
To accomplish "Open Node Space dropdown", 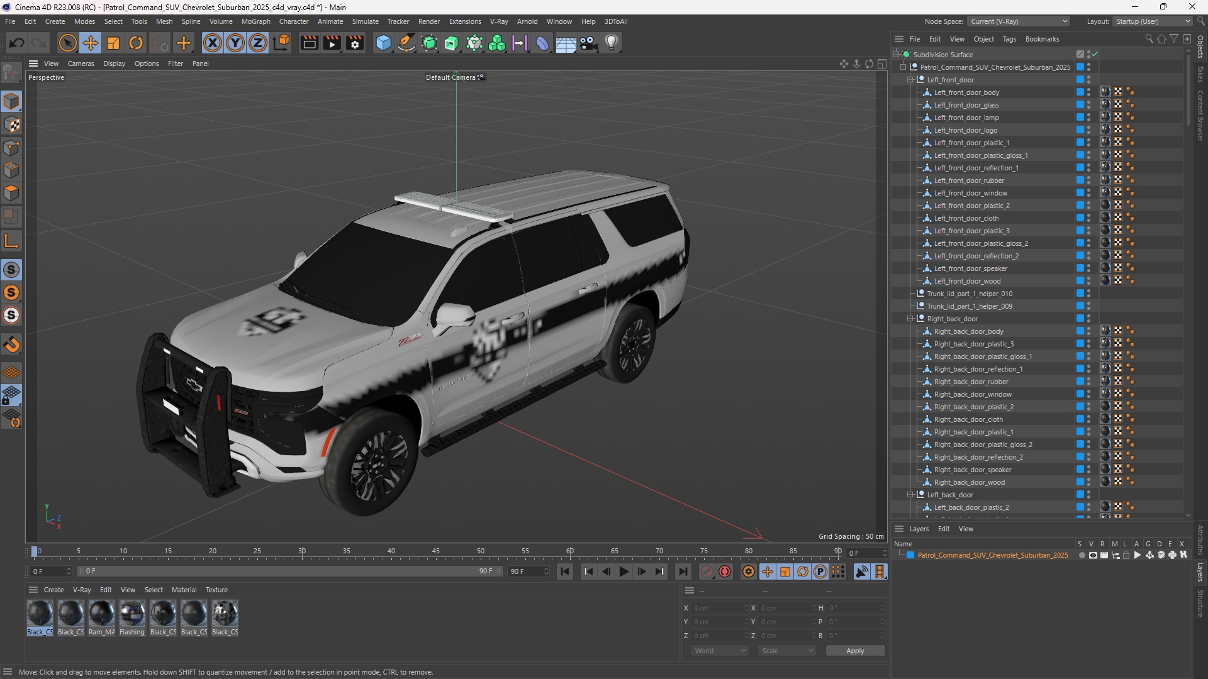I will click(1019, 21).
